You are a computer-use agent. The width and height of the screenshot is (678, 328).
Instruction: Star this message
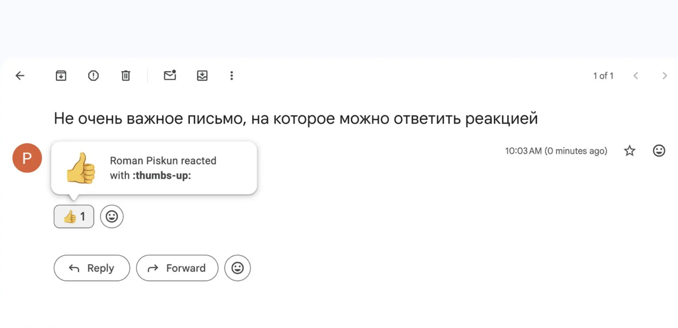point(630,151)
